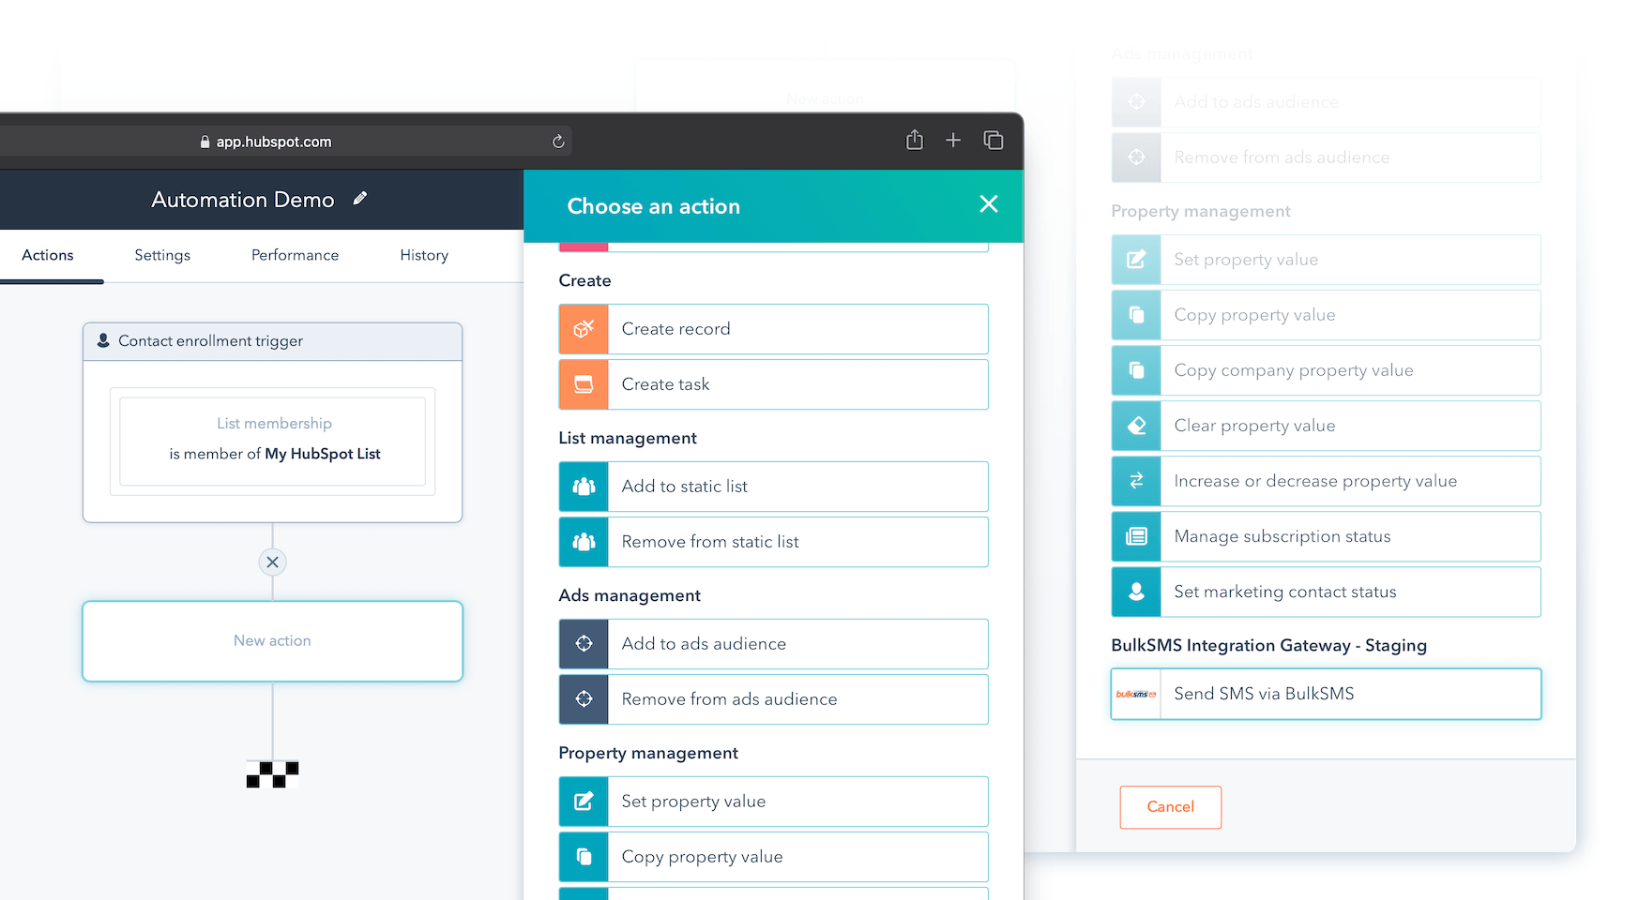Open a new browser tab with plus icon
This screenshot has height=900, width=1639.
[x=953, y=141]
